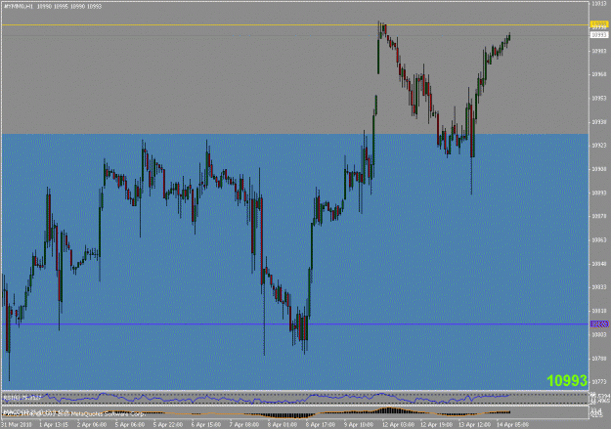611x429 pixels.
Task: Click the 14 Apr 05:00 time label
Action: click(511, 424)
